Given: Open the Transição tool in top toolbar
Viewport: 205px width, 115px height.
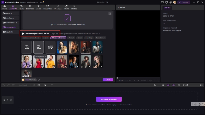Looking at the screenshot, I should pos(58,7).
